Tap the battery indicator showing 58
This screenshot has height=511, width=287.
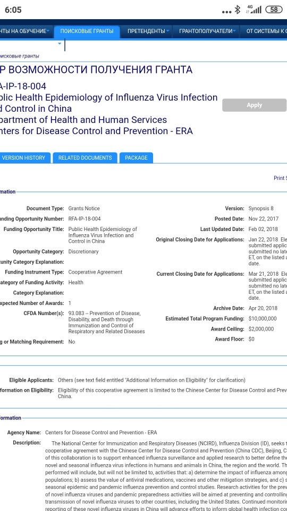pos(274,10)
